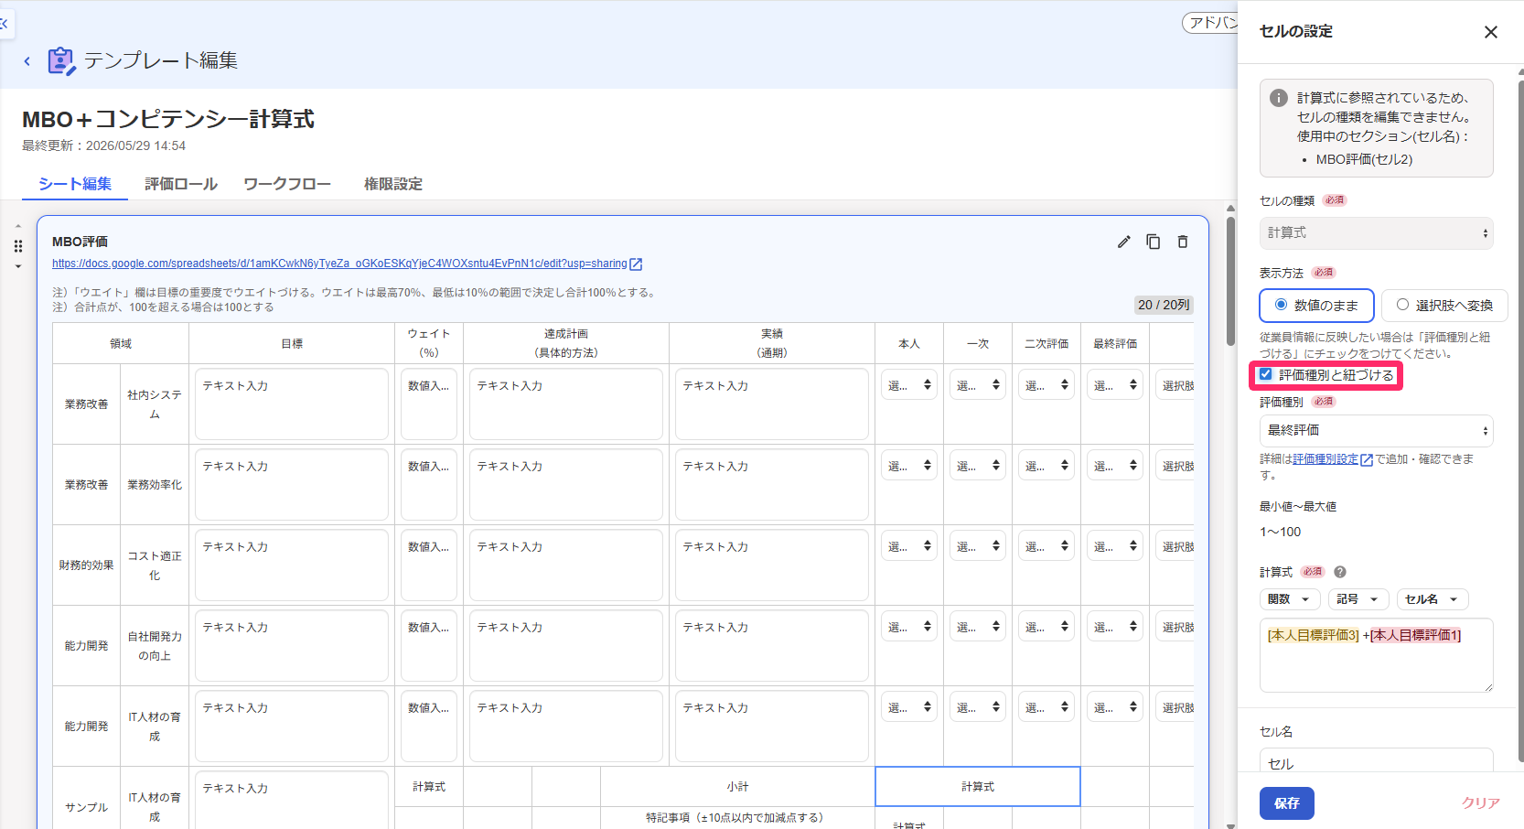Click the 計算式 cell left of 小計
Viewport: 1524px width, 829px height.
click(429, 787)
